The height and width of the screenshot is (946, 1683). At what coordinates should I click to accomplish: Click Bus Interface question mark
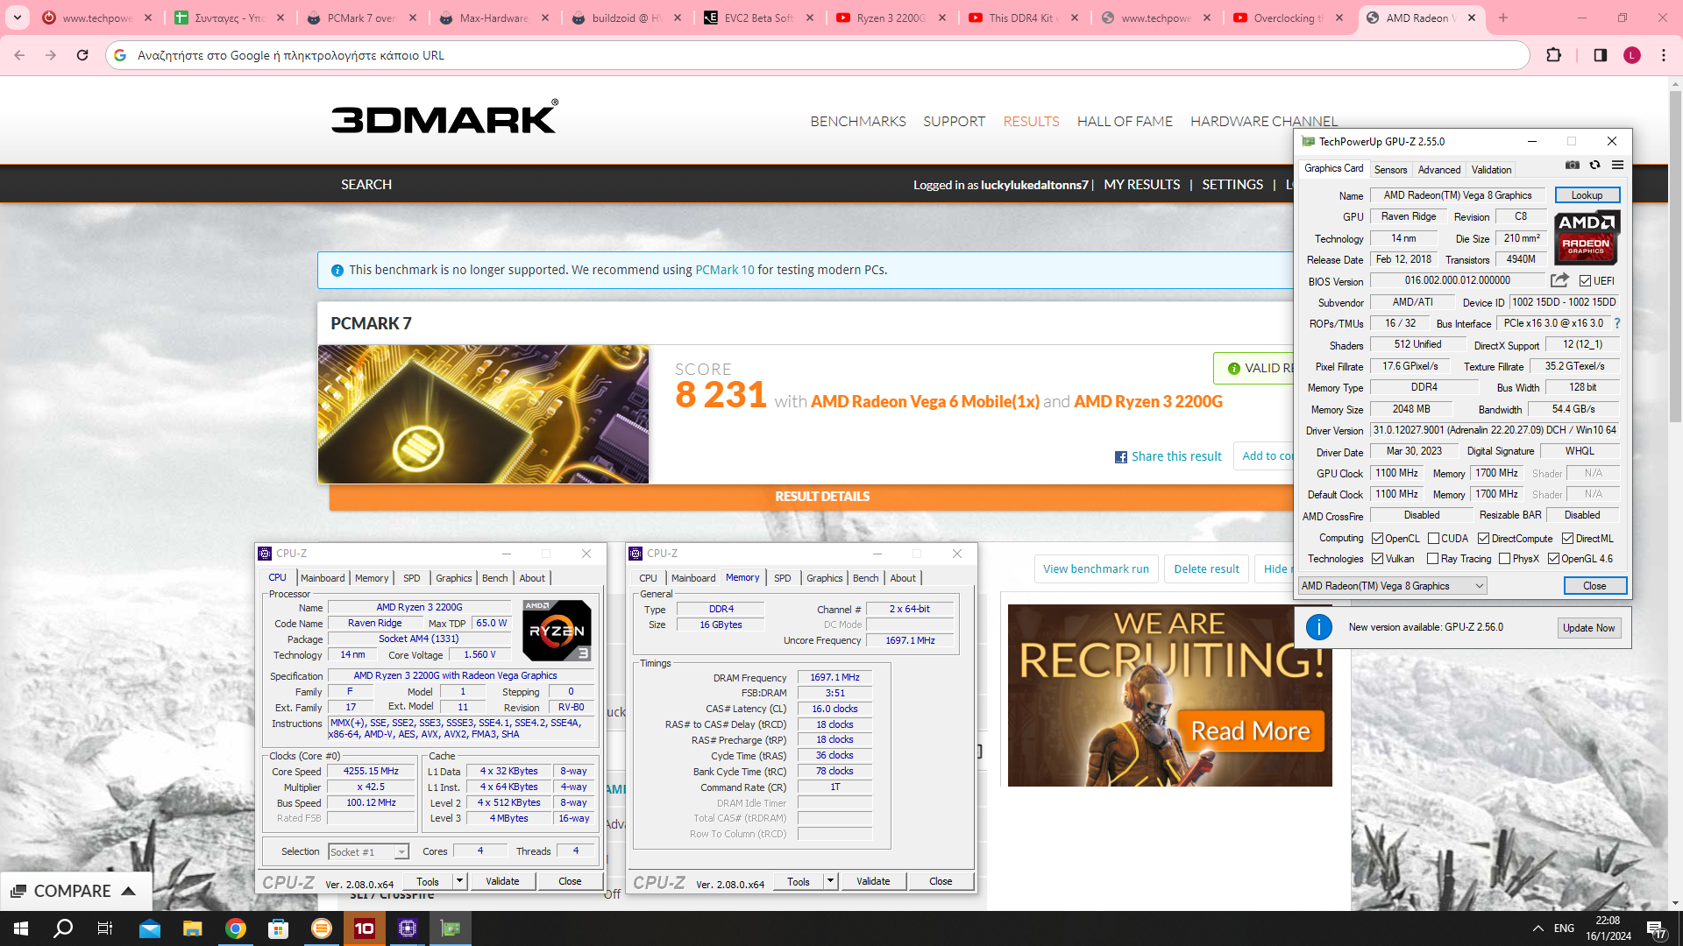click(1617, 323)
